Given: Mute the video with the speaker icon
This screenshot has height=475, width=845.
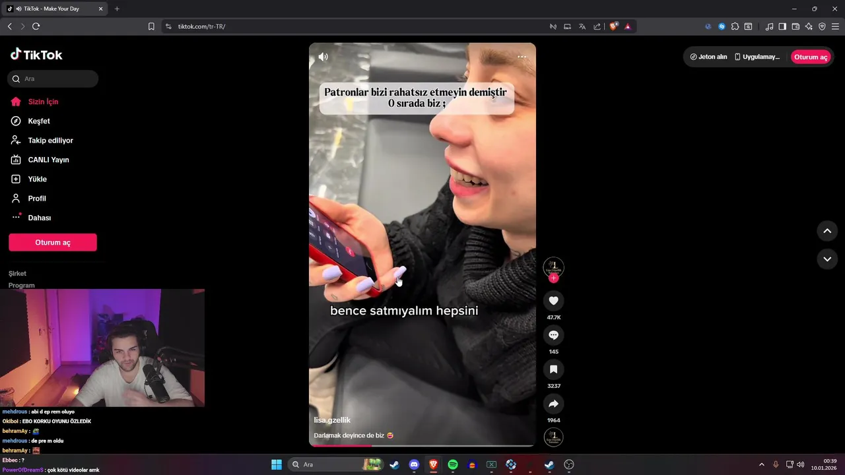Looking at the screenshot, I should pos(323,57).
